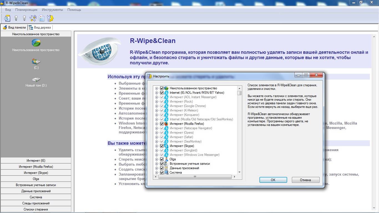Image resolution: width=379 pixels, height=213 pixels.
Task: Open the Помощь menu
Action: [x=74, y=10]
